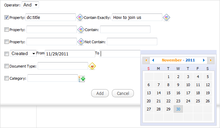Go to previous year with orange left arrow

click(146, 60)
